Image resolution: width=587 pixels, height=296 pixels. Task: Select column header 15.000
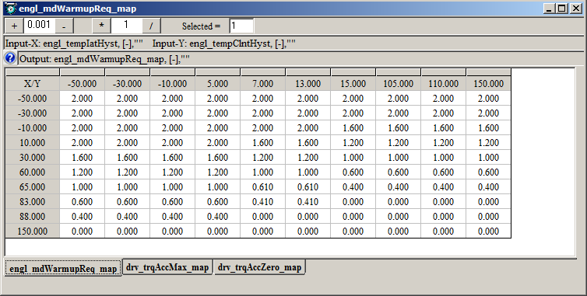[x=353, y=83]
